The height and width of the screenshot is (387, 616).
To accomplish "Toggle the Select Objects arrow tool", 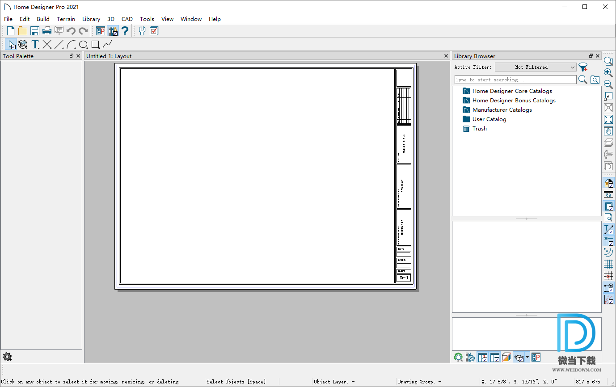I will pos(11,44).
